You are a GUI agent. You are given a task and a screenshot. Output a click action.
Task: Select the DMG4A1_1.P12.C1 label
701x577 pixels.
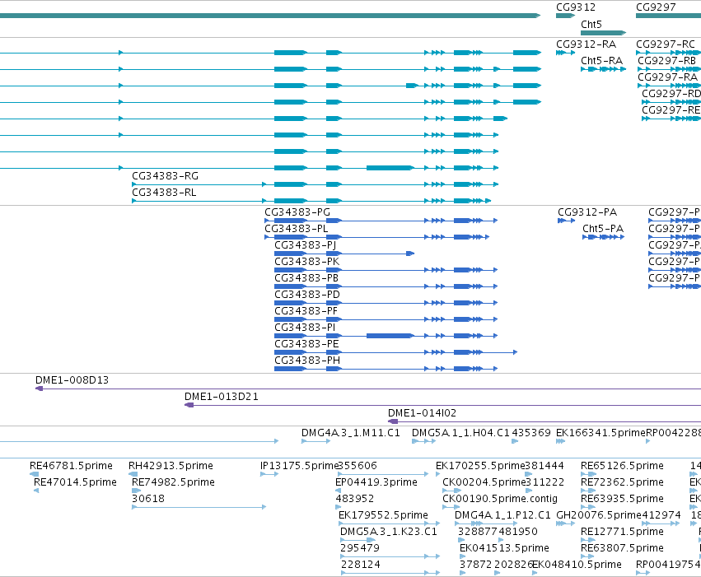coord(502,516)
